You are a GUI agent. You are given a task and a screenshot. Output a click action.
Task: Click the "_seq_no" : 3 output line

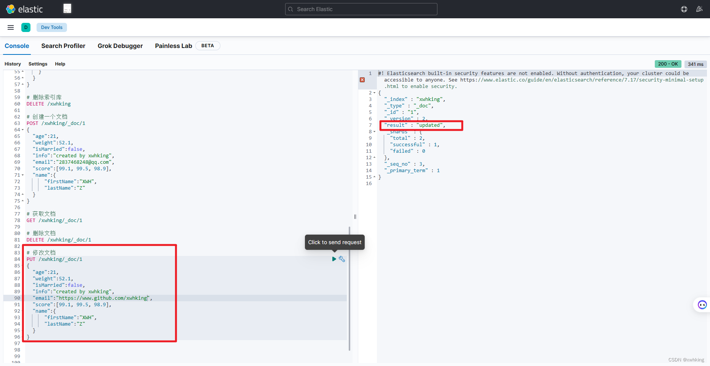pos(404,164)
